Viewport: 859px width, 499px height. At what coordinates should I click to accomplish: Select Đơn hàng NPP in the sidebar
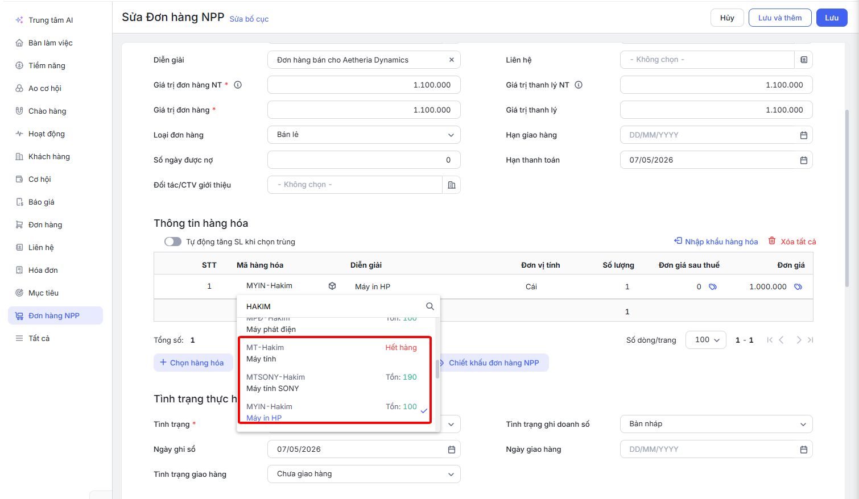55,315
